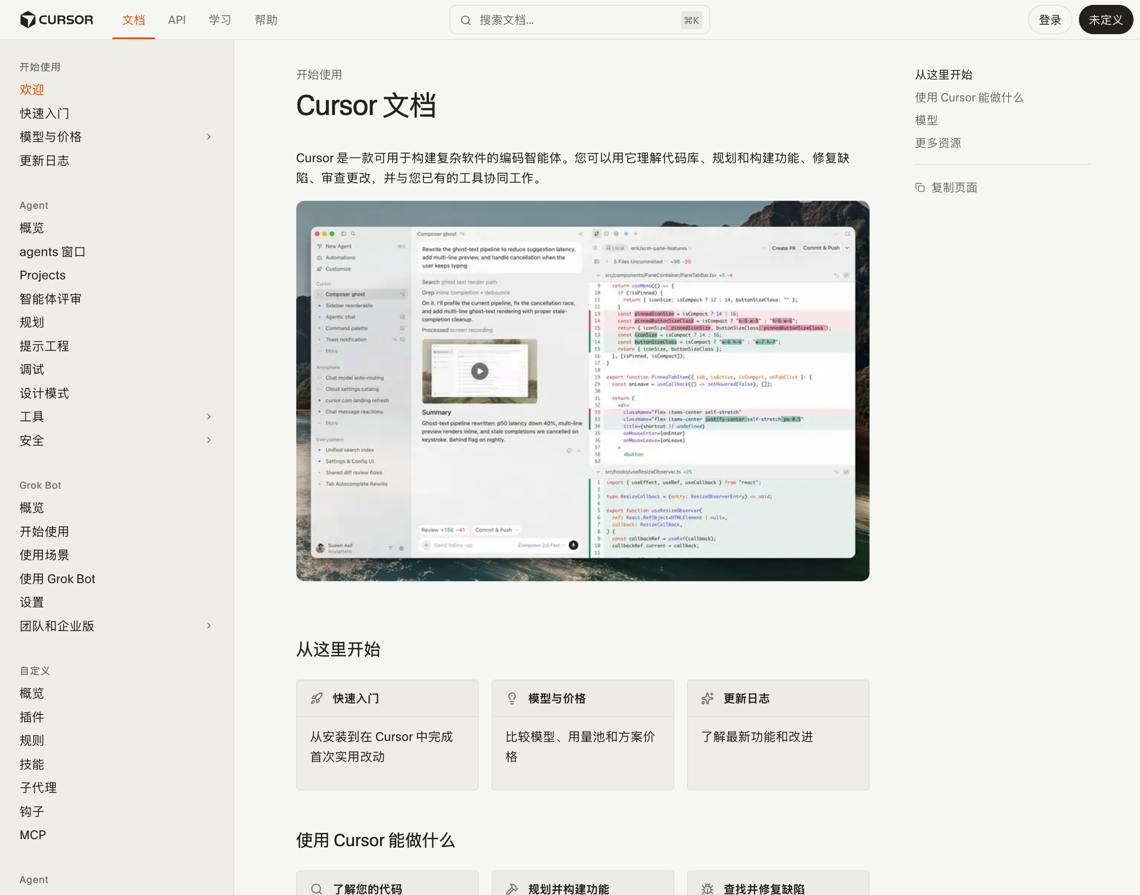The height and width of the screenshot is (895, 1140).
Task: Open 智能体评审 in sidebar
Action: pyautogui.click(x=50, y=299)
